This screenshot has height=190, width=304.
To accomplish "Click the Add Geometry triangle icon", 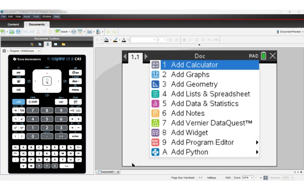I will [155, 84].
